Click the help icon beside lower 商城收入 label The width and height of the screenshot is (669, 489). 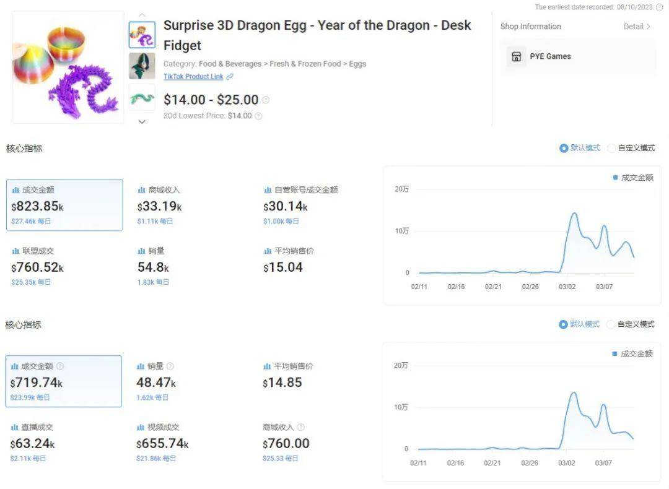click(301, 427)
